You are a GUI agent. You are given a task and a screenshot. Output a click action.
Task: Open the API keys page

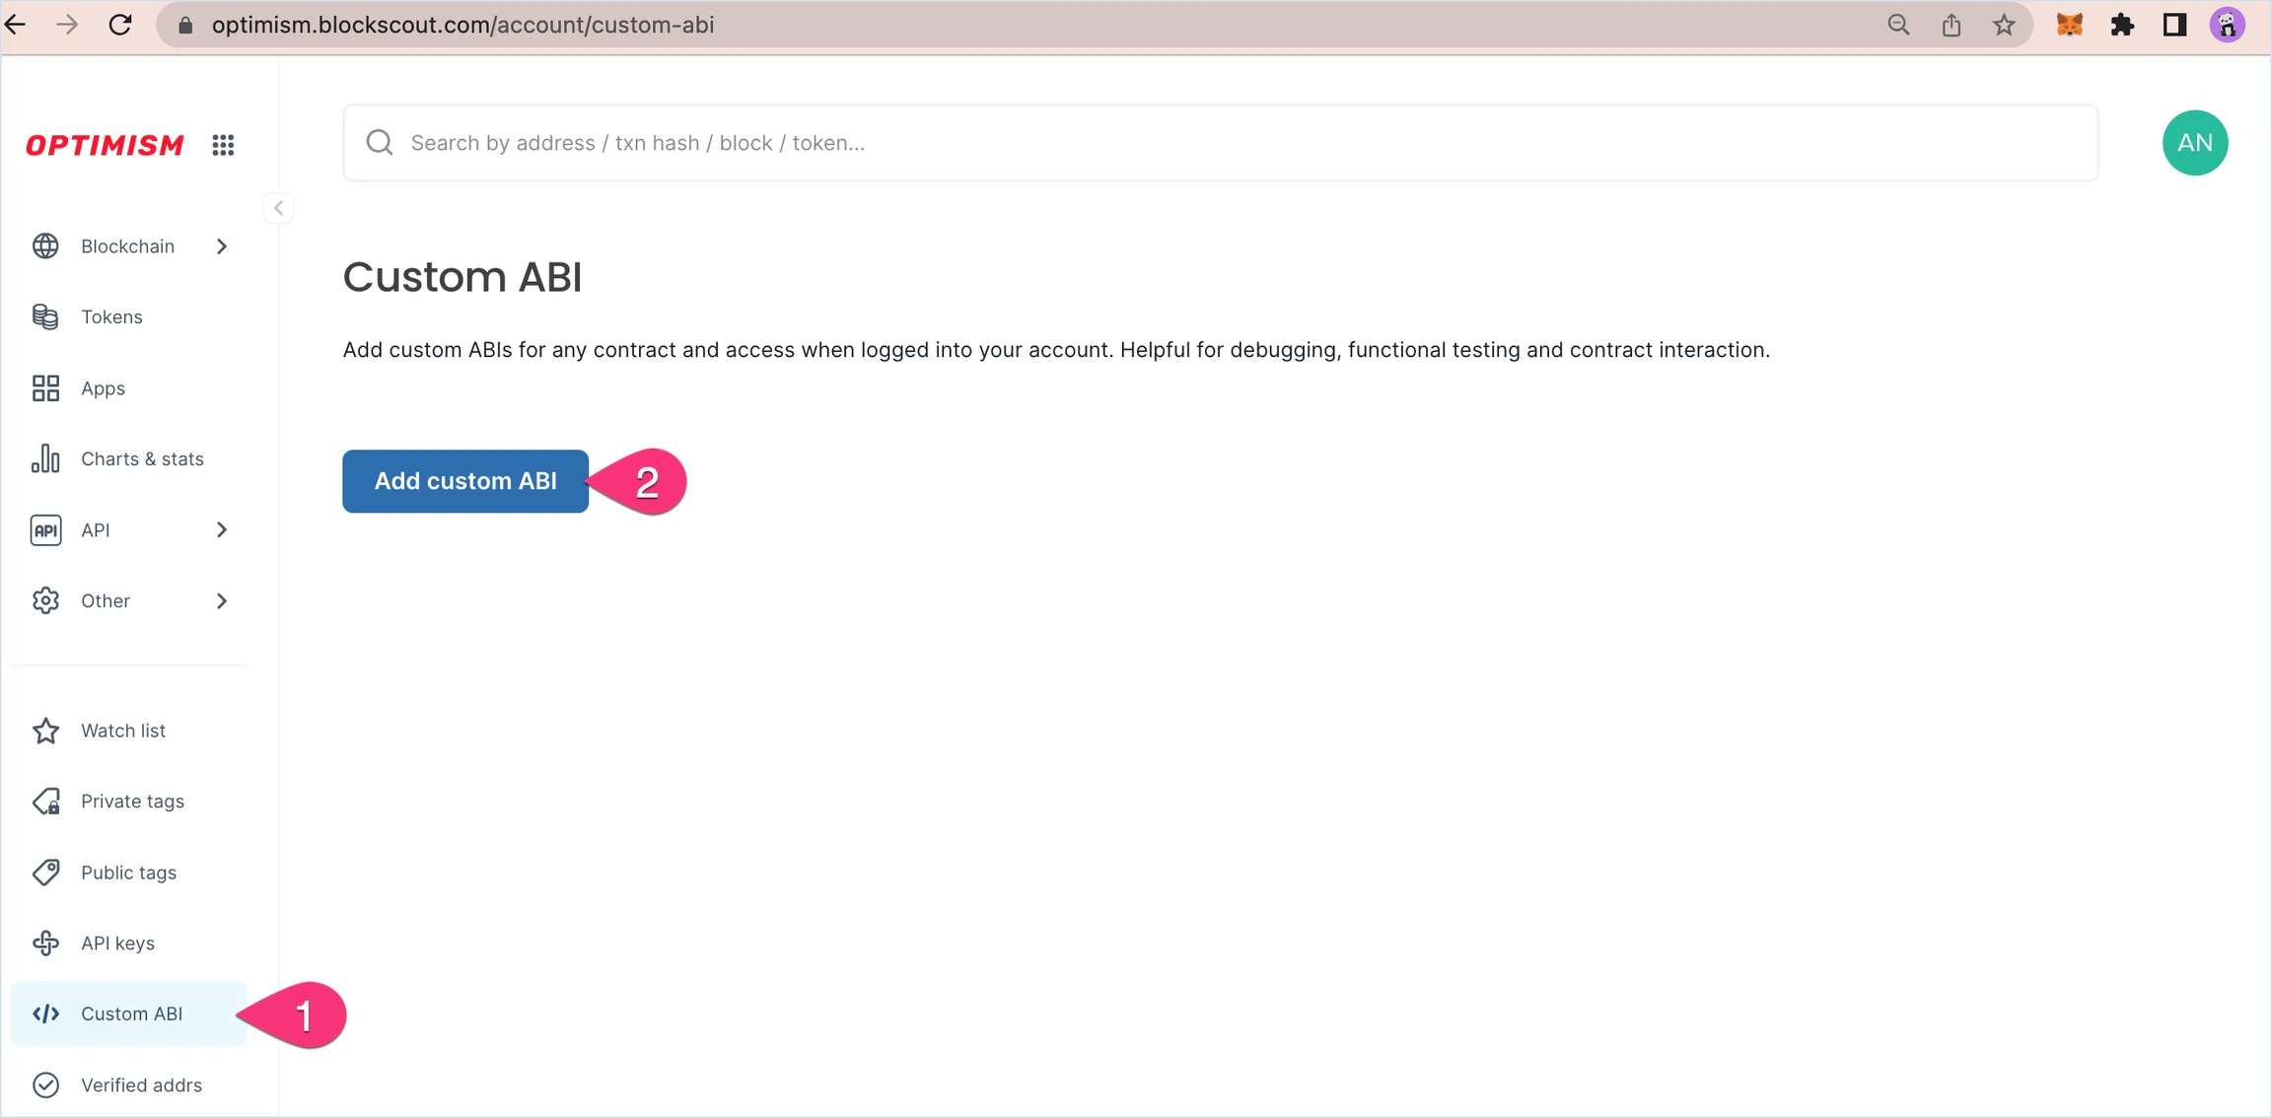point(117,943)
